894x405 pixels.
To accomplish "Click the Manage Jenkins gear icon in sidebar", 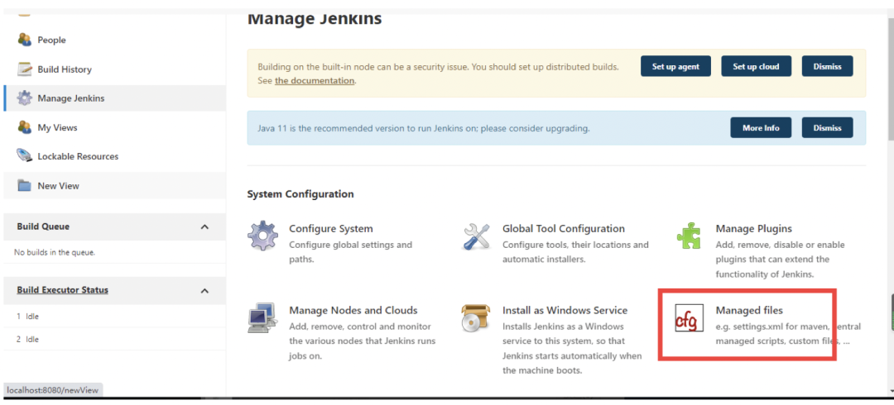I will click(x=25, y=98).
